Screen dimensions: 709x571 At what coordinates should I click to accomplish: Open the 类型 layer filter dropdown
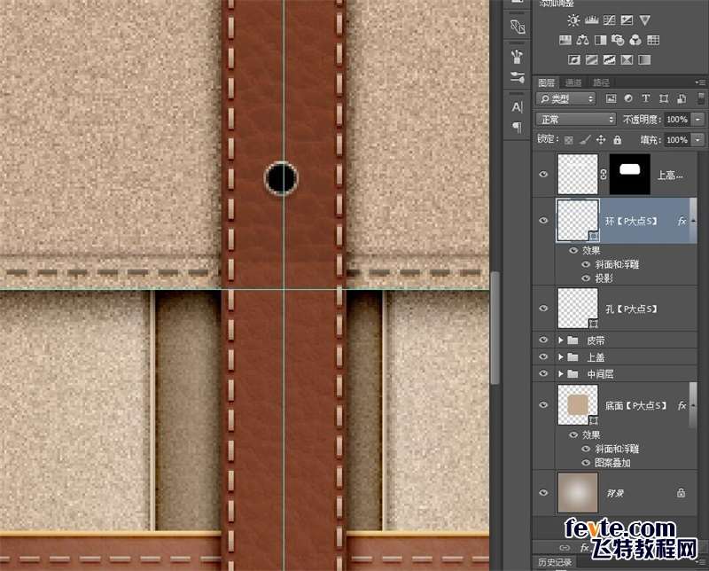pos(566,98)
